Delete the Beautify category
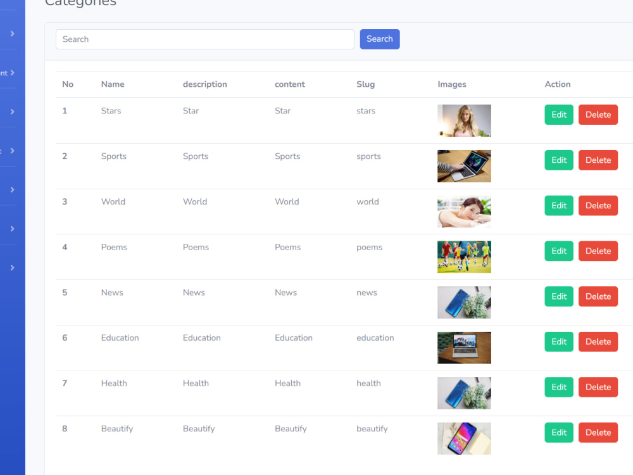This screenshot has height=475, width=633. coord(598,433)
